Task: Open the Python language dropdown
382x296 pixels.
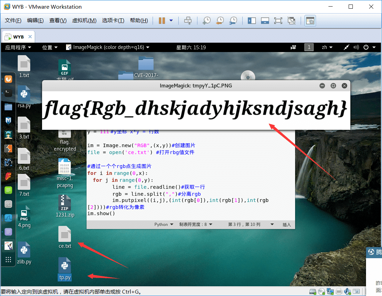Action: (164, 224)
